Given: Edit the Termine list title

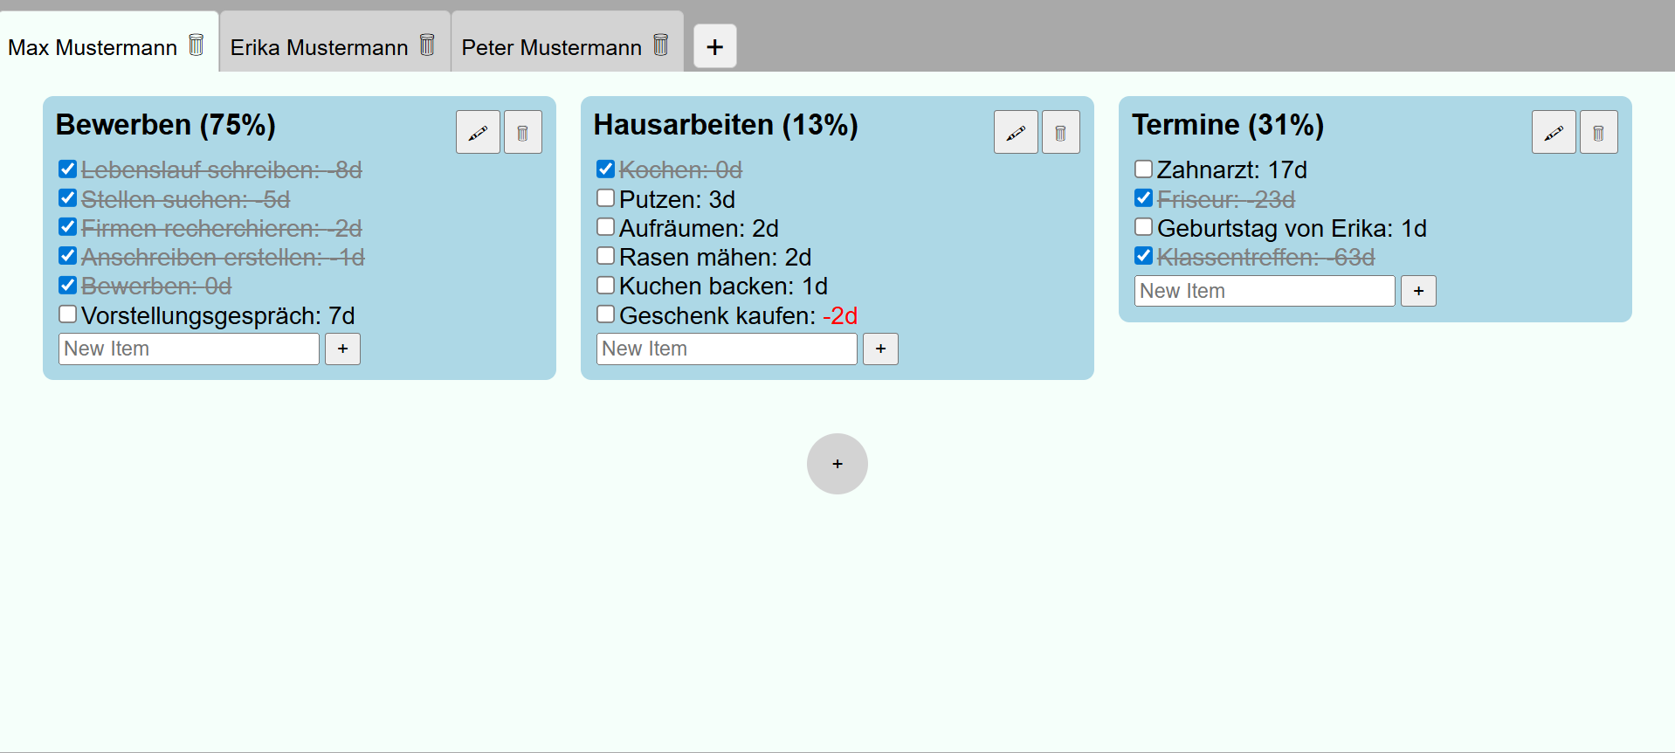Looking at the screenshot, I should point(1553,132).
